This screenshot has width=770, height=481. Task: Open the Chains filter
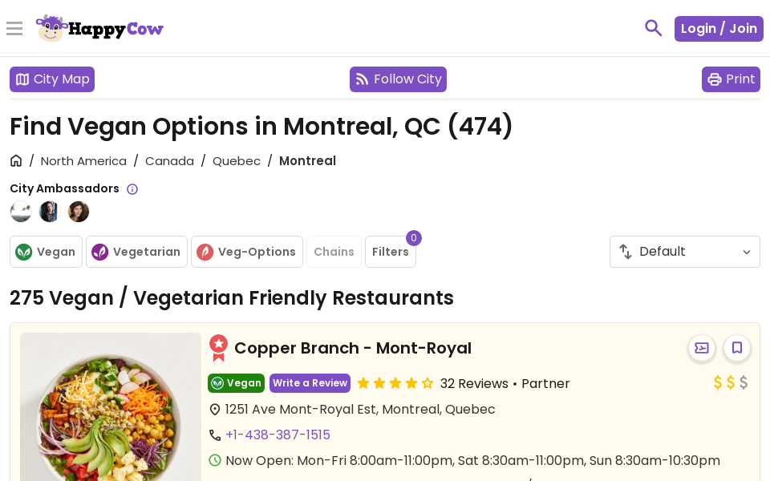point(334,252)
